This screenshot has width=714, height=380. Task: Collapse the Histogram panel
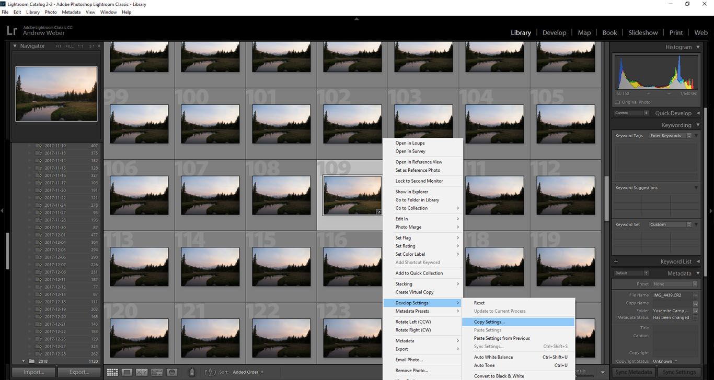click(x=698, y=47)
